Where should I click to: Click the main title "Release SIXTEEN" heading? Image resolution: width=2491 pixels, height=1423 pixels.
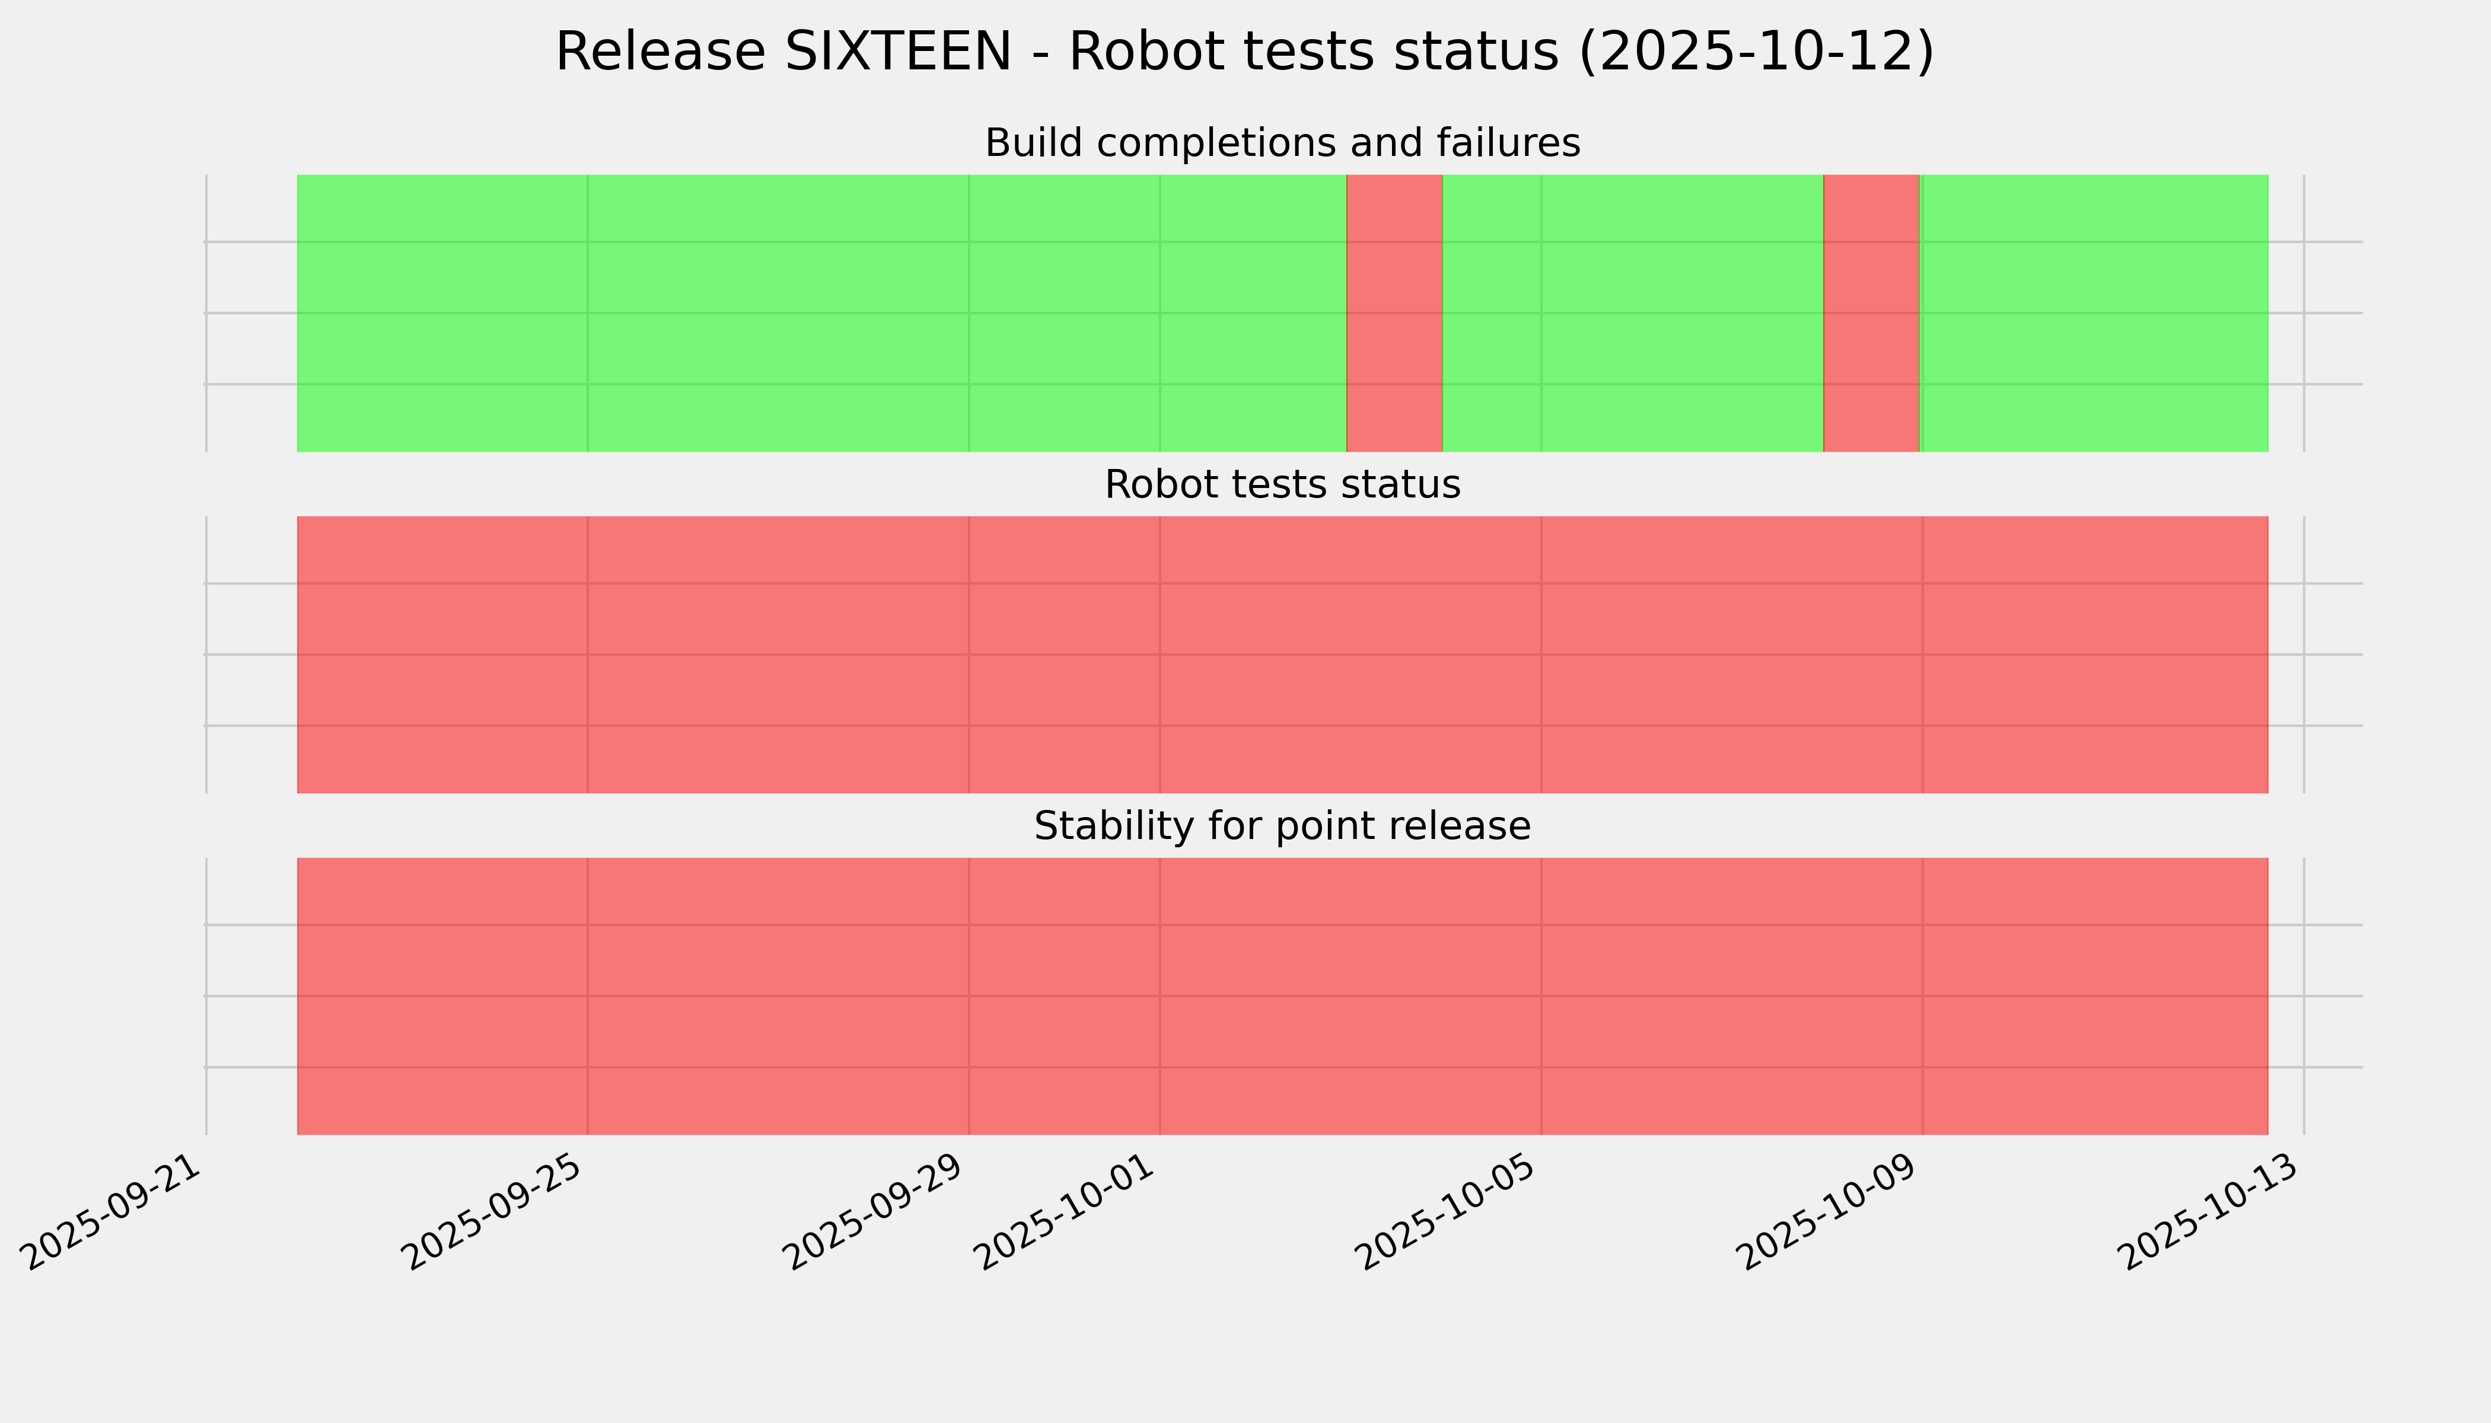(1244, 52)
